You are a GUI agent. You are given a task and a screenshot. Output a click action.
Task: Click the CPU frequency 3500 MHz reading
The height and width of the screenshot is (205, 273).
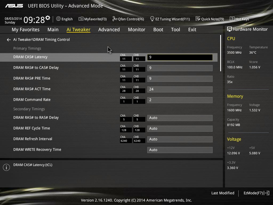tap(234, 53)
